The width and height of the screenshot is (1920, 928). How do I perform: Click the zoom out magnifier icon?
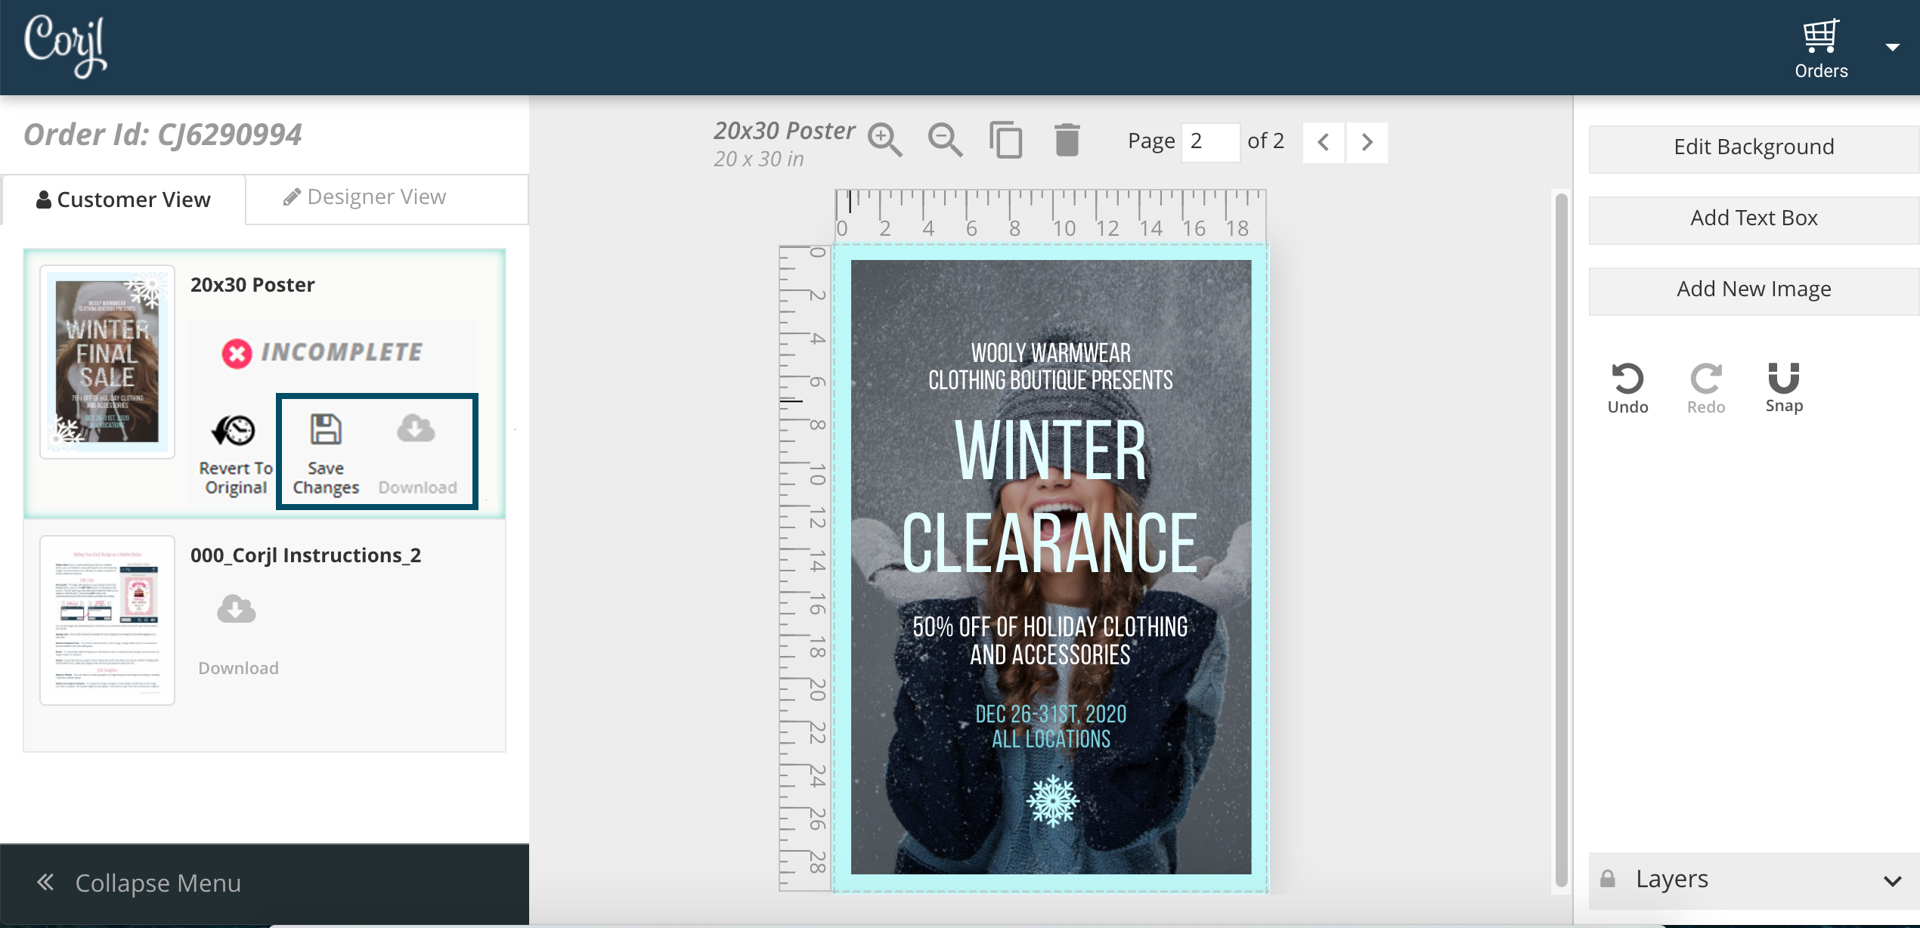click(944, 140)
